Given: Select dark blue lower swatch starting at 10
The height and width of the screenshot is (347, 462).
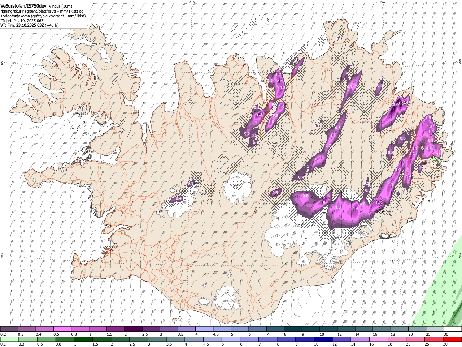Looking at the screenshot, I should coord(323,339).
